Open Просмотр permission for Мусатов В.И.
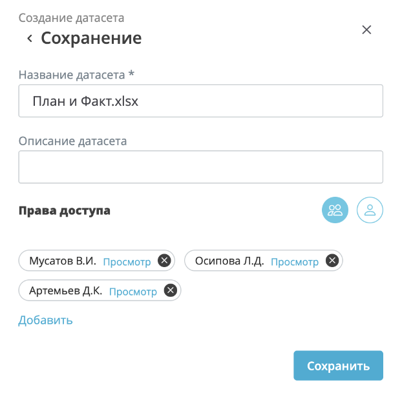 [127, 262]
